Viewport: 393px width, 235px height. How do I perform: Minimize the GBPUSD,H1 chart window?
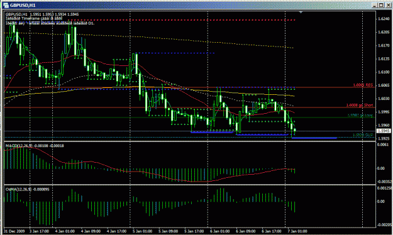pyautogui.click(x=374, y=5)
